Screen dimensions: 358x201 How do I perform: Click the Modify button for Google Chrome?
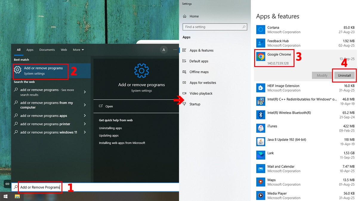click(322, 75)
